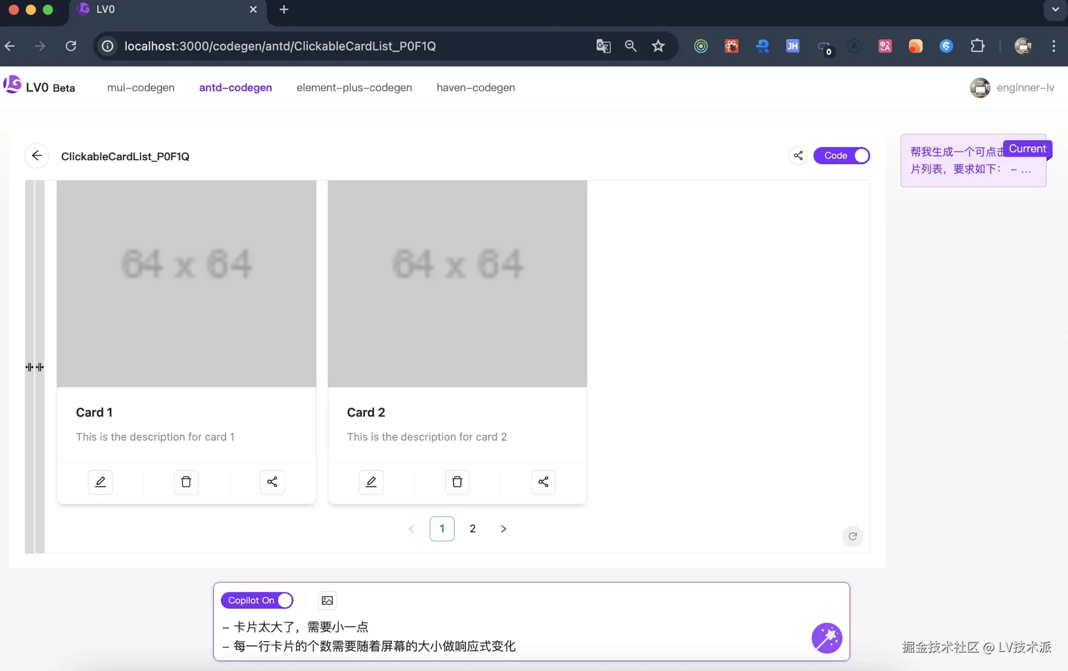Click the magic wand generate button
1068x671 pixels.
[x=826, y=638]
